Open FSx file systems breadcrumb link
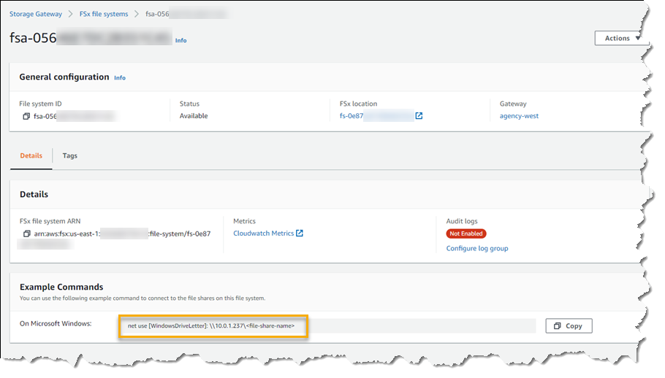 (104, 14)
